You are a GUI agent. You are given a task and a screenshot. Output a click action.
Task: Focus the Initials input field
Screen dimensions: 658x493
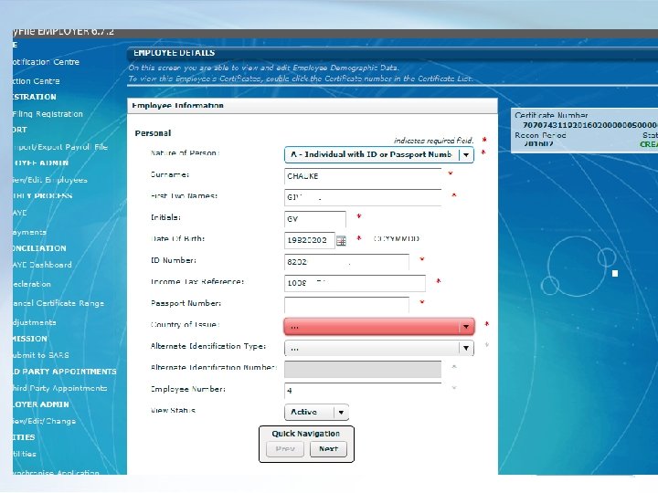pyautogui.click(x=315, y=219)
